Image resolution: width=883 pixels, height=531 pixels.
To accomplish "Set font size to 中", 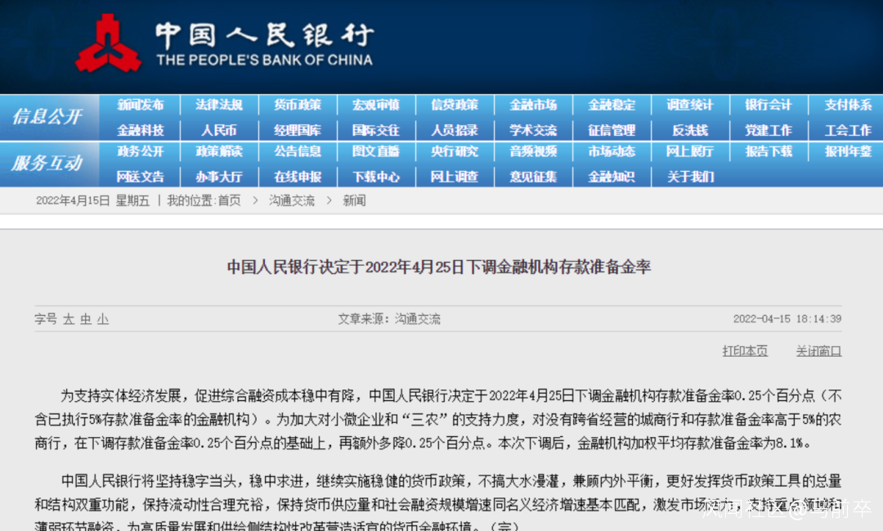I will (x=86, y=320).
